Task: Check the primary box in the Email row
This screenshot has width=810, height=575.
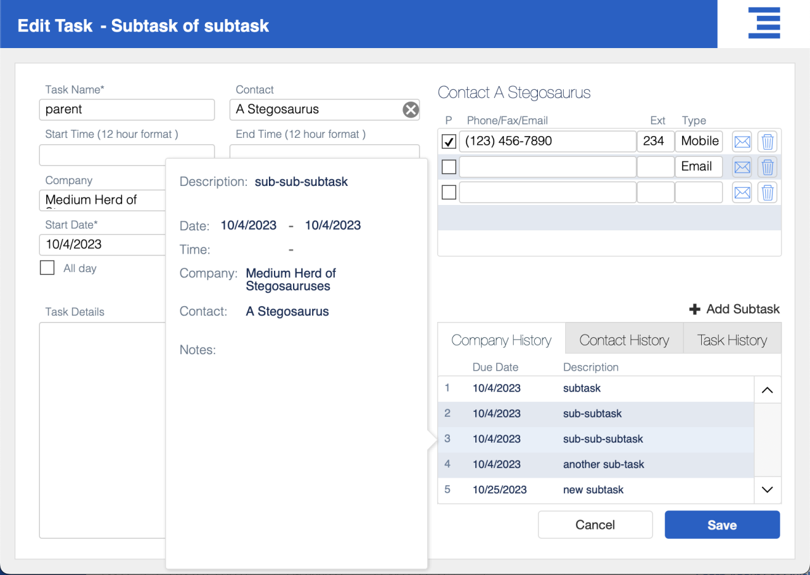Action: pos(449,167)
